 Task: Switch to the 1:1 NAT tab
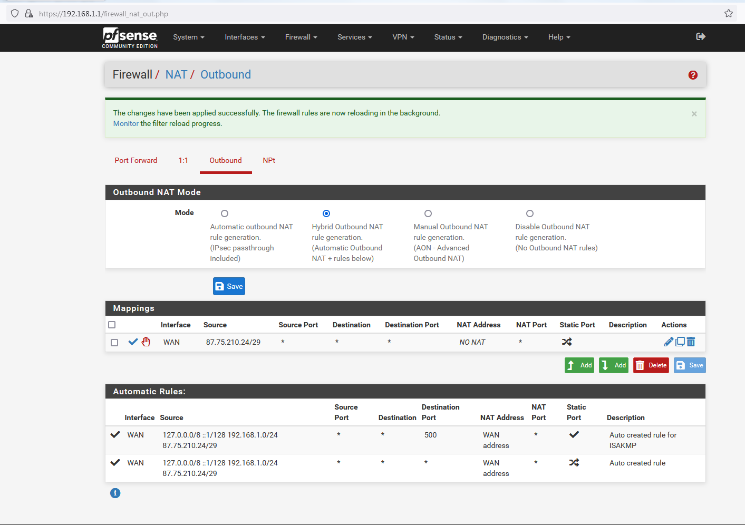tap(183, 160)
